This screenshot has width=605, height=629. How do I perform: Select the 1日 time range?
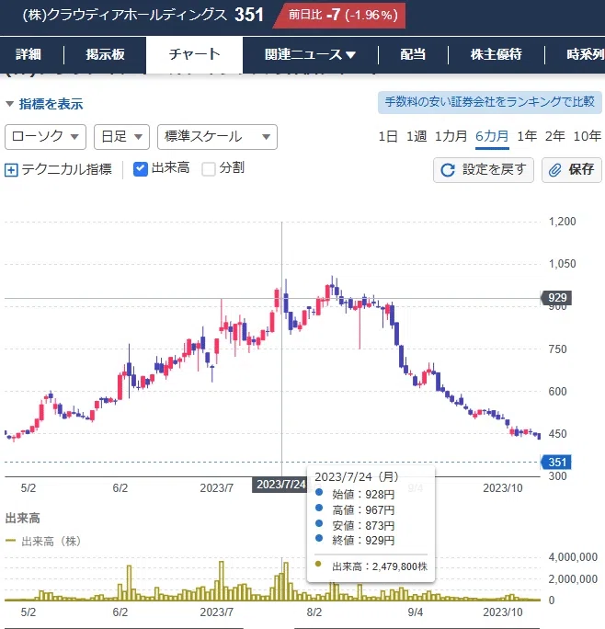[388, 136]
